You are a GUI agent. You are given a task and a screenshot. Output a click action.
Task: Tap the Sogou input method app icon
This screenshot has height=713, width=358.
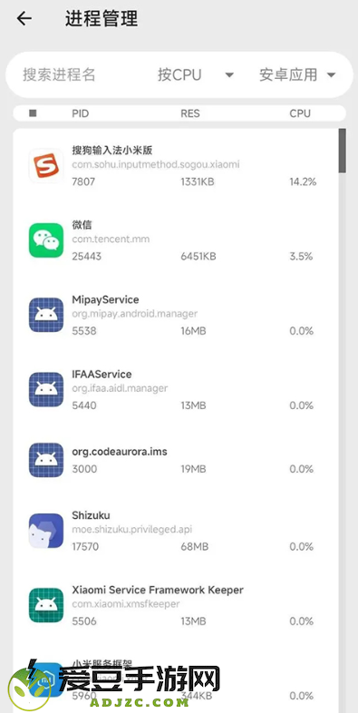pyautogui.click(x=46, y=166)
